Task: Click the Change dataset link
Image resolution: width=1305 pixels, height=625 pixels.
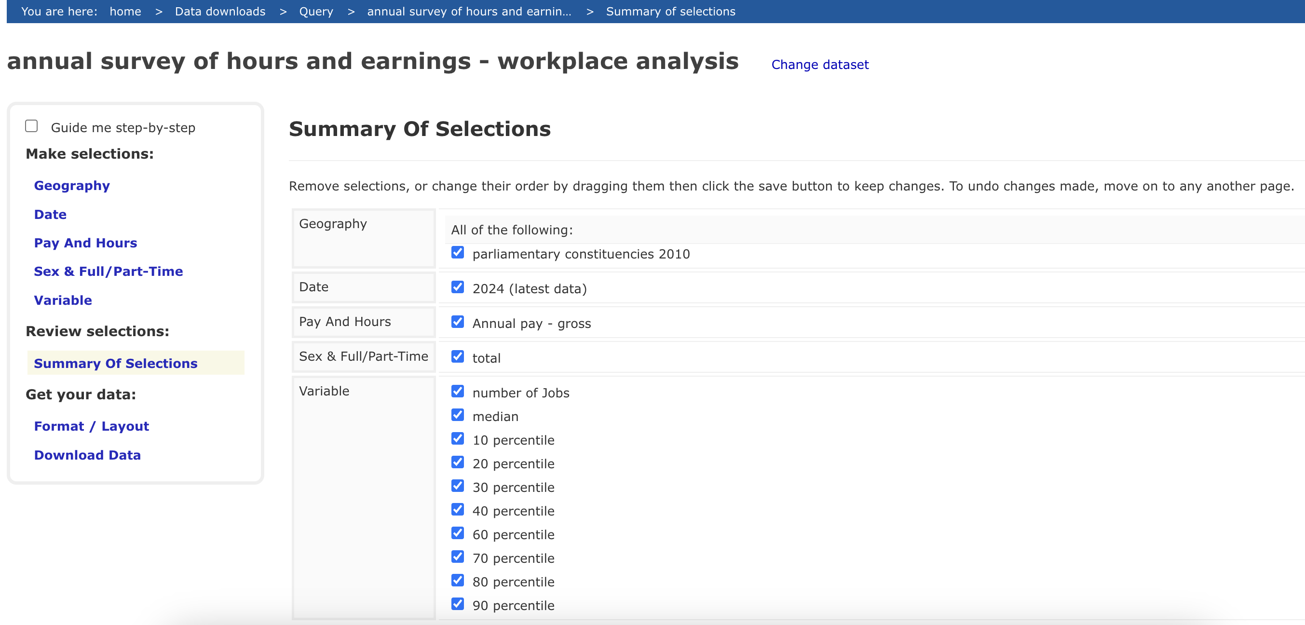Action: 819,65
